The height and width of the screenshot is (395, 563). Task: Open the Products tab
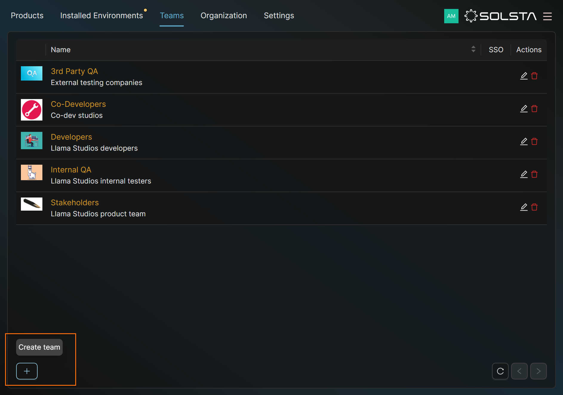(27, 16)
